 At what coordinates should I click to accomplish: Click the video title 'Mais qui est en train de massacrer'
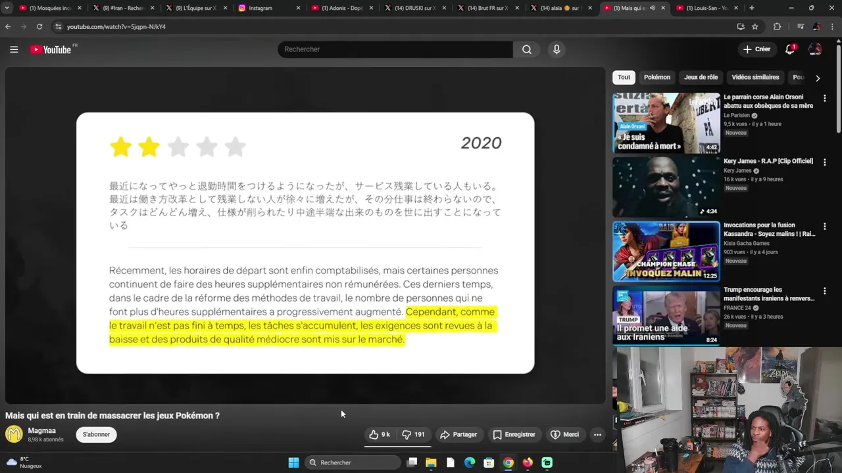pos(112,416)
